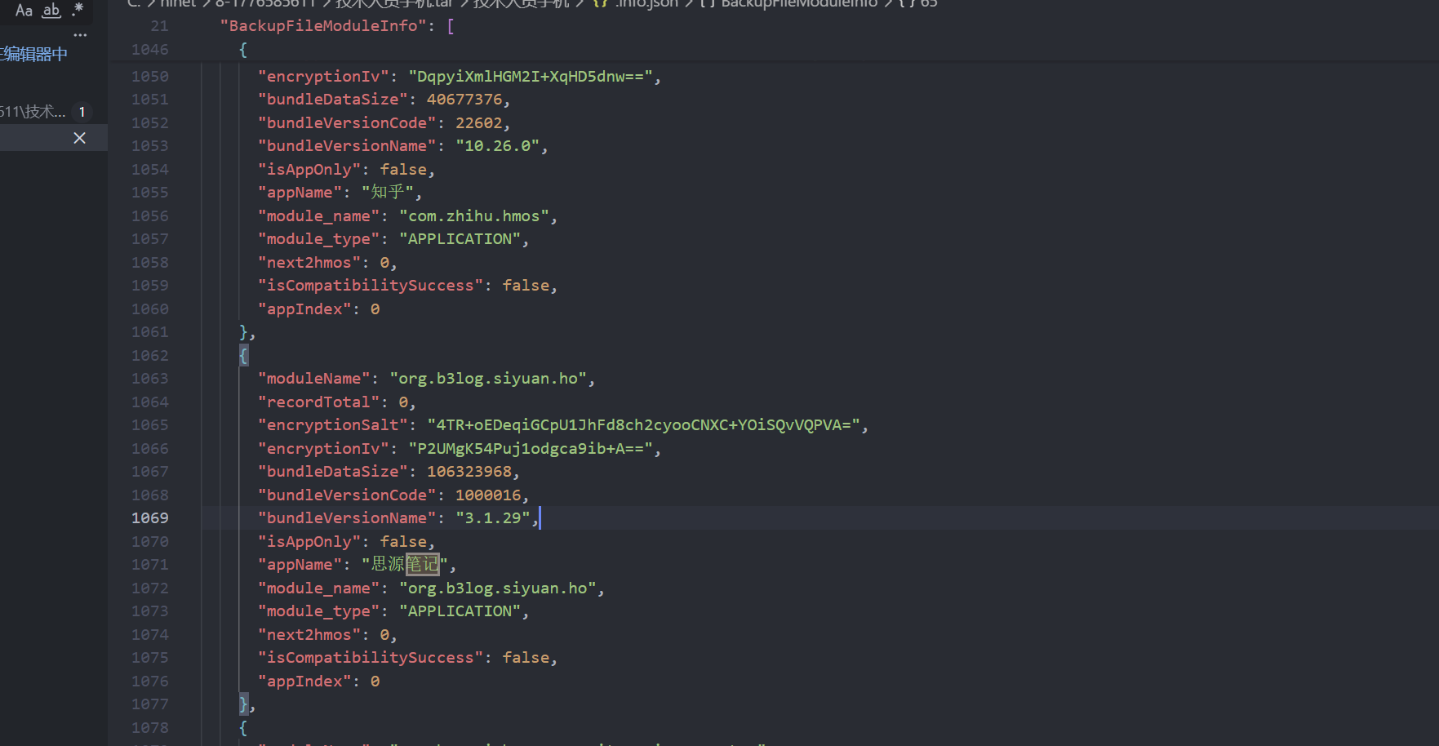Click sticky header line "BackupFileModuleInfo": [
The height and width of the screenshot is (746, 1439).
(337, 25)
